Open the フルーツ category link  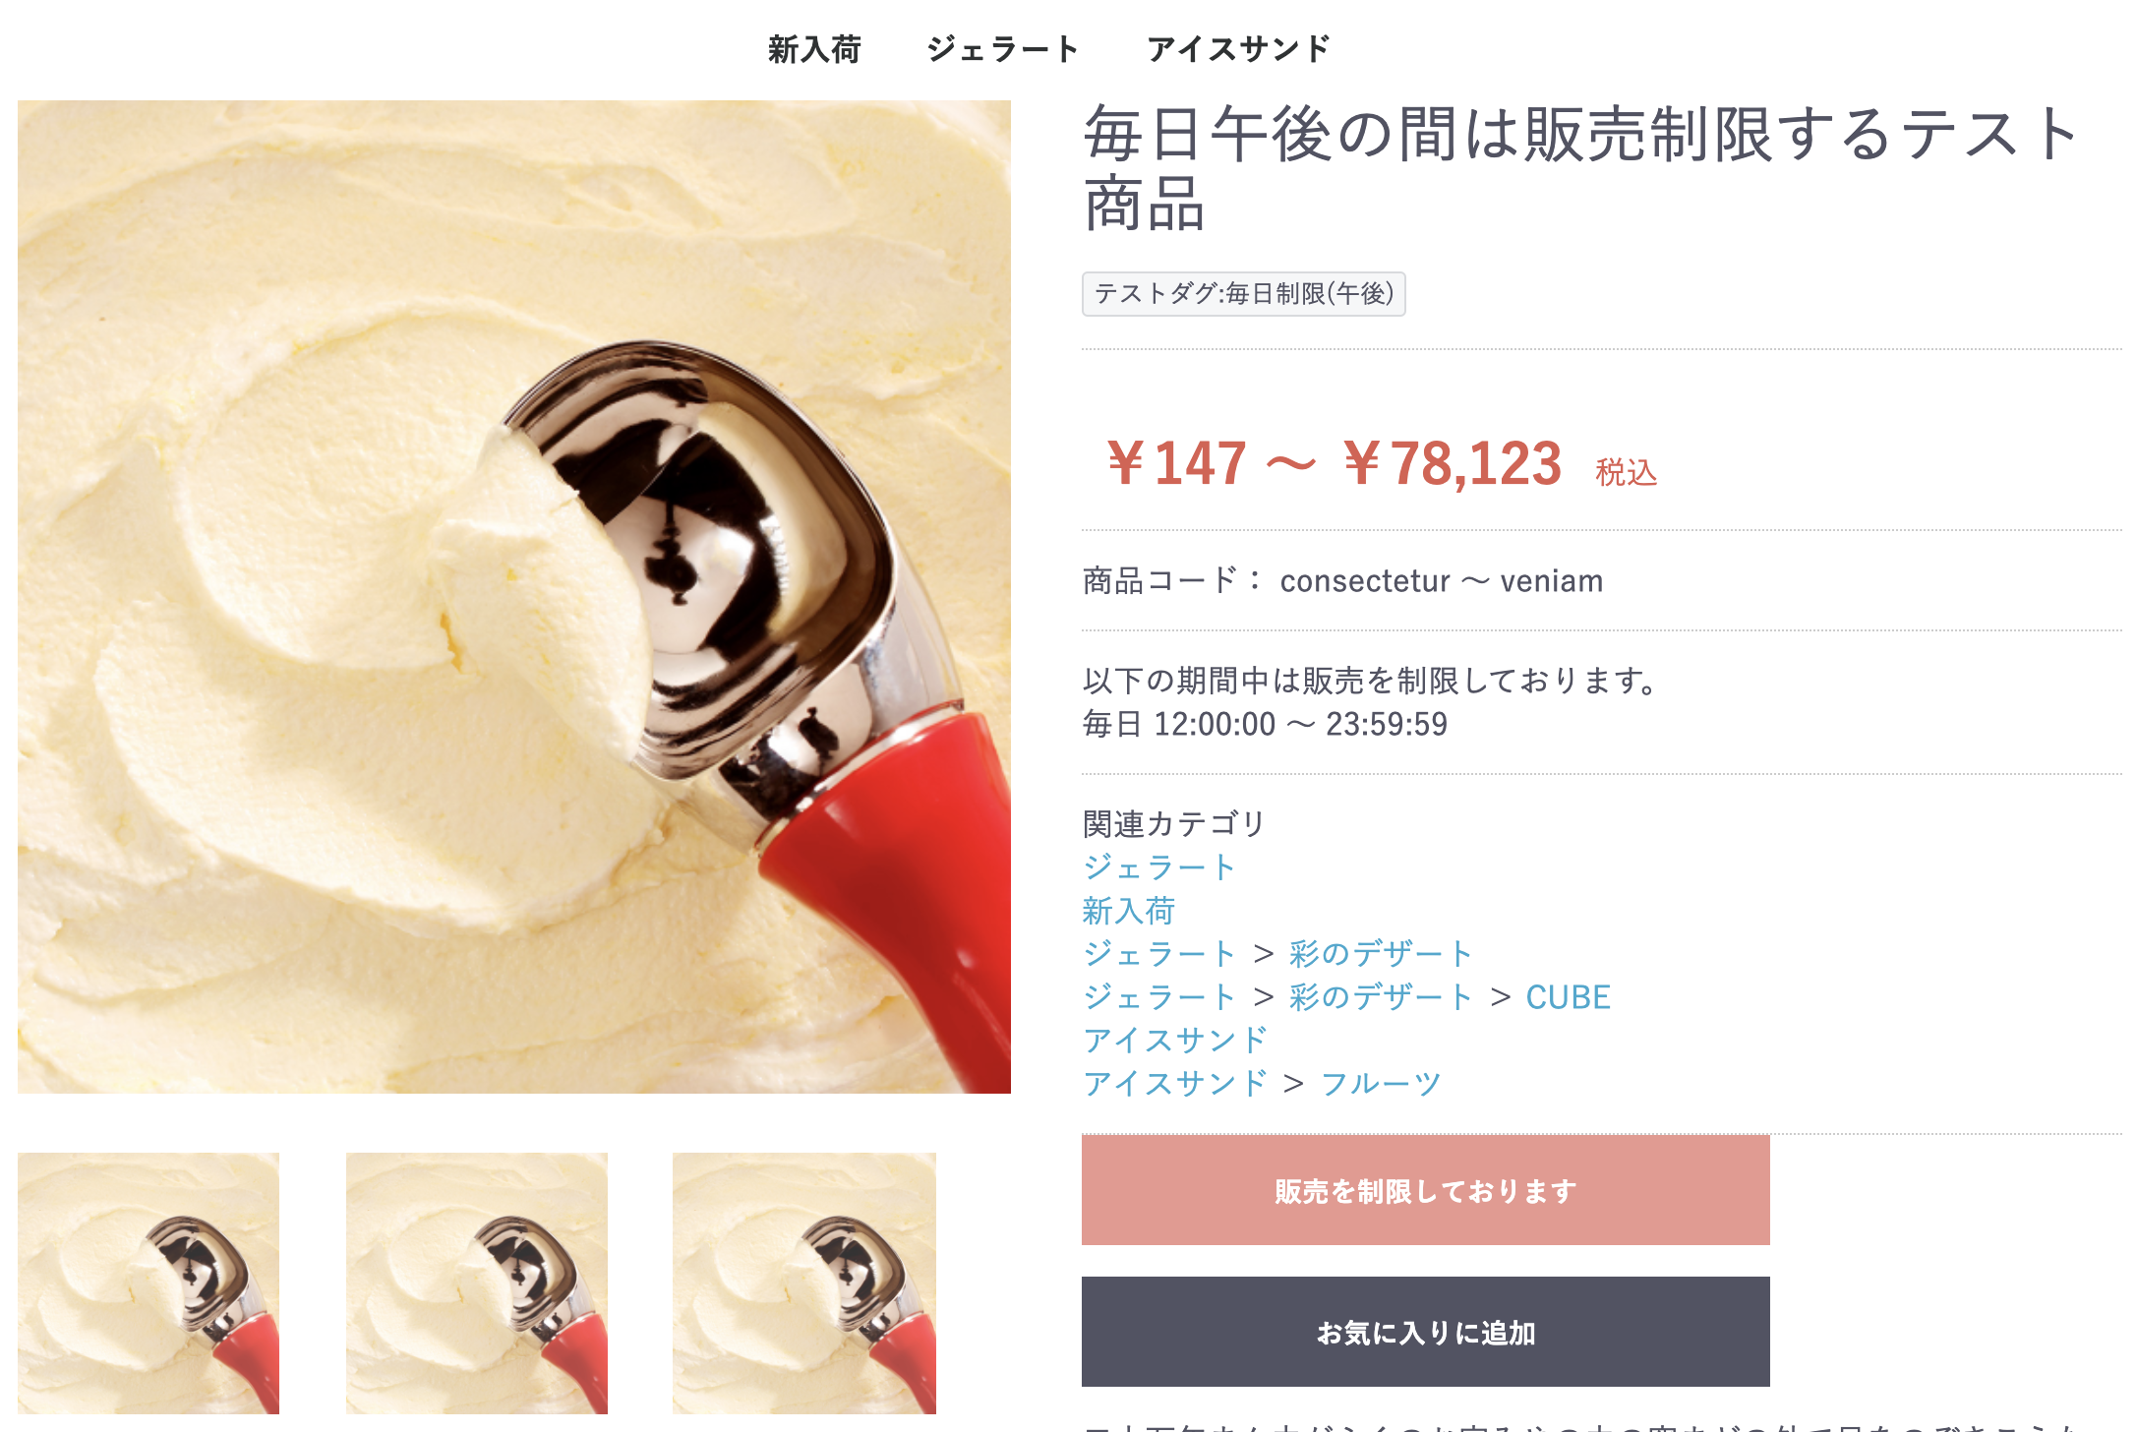tap(1381, 1084)
